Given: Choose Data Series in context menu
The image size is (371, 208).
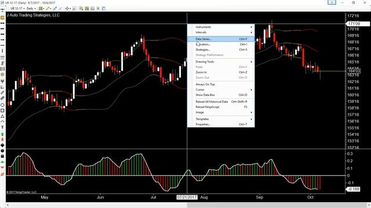Looking at the screenshot, I should (x=221, y=39).
